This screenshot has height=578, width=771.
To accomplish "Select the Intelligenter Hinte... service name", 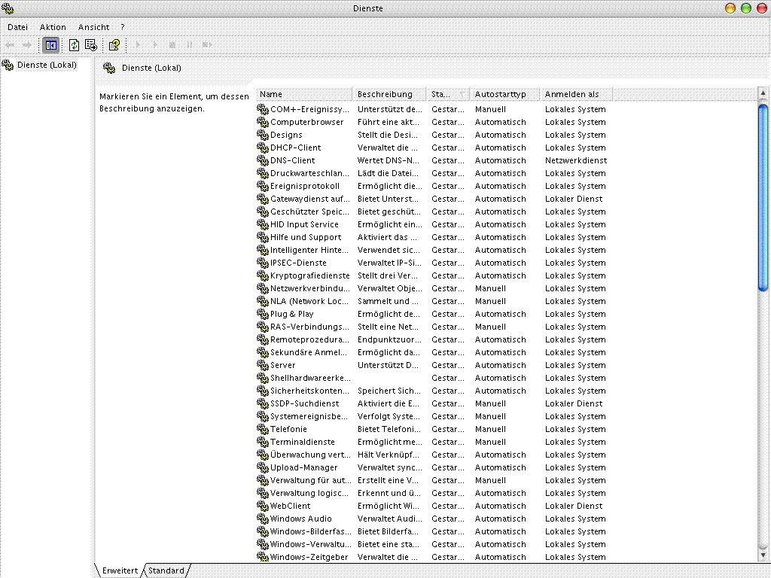I will click(309, 250).
